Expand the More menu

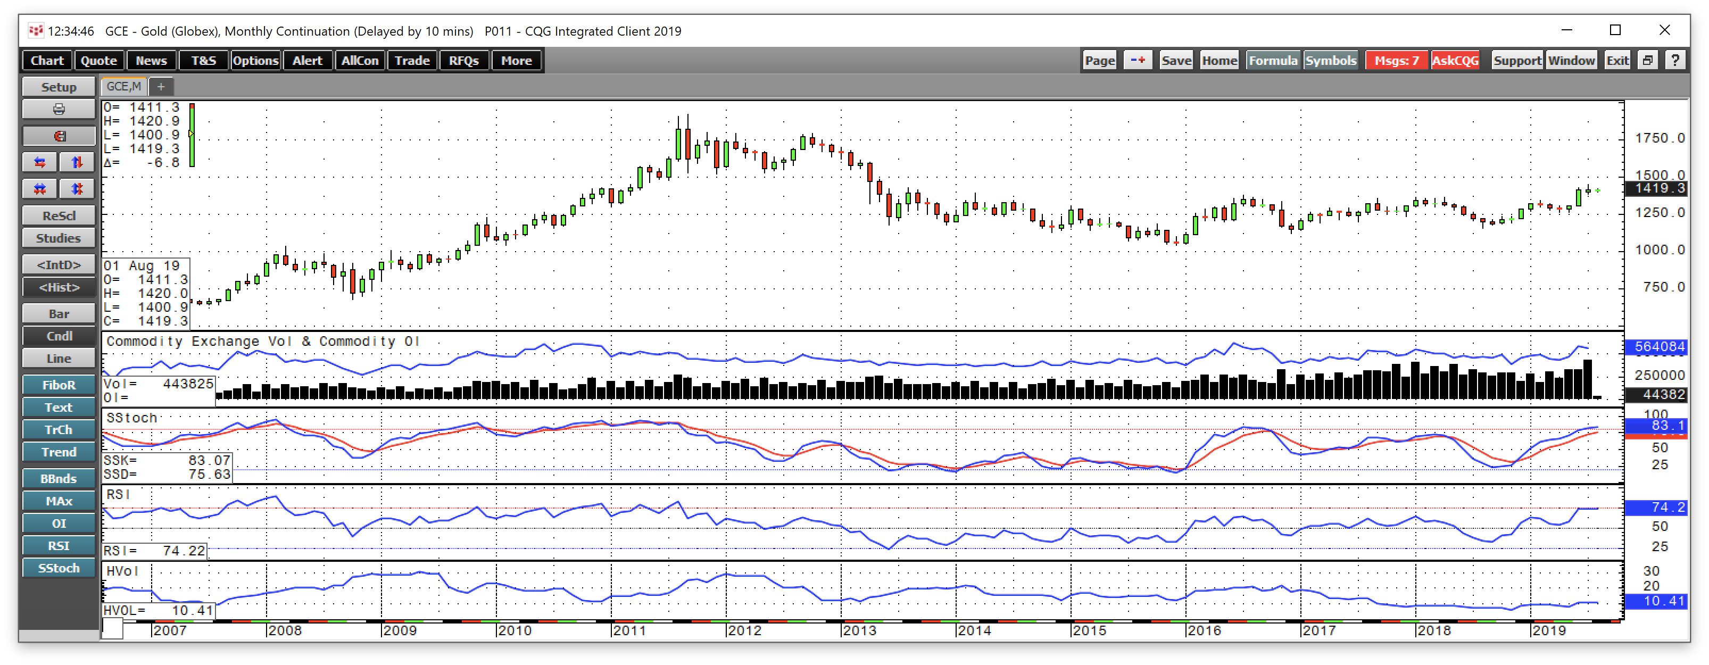pos(516,61)
